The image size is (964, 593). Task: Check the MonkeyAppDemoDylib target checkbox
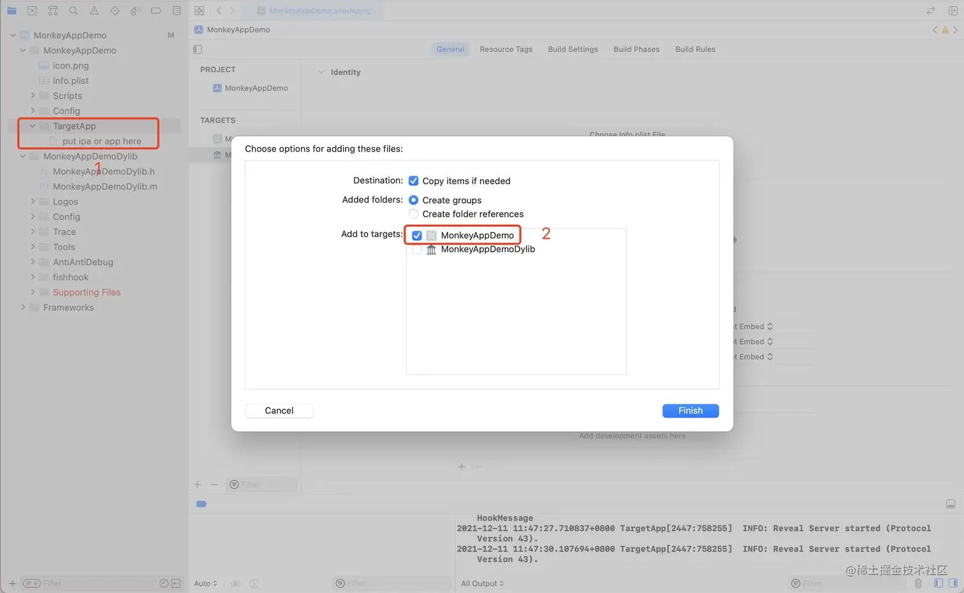[417, 249]
